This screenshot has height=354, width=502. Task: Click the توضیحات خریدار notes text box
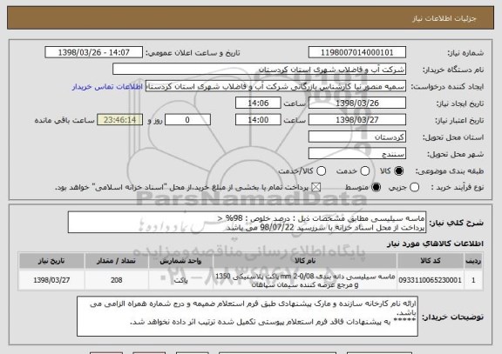[x=248, y=317]
